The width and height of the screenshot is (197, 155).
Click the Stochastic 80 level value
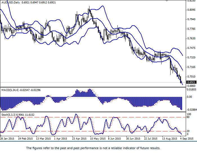[x=188, y=117]
